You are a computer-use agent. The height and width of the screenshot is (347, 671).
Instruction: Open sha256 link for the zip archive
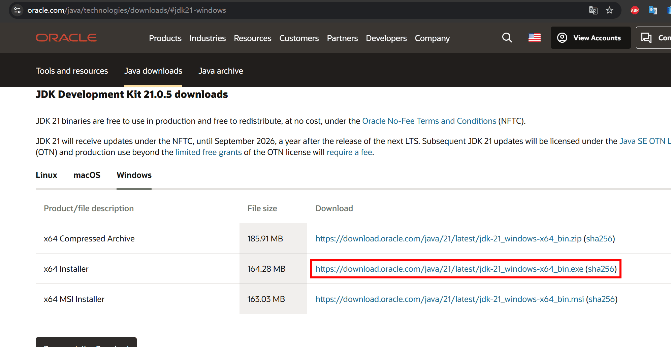pos(599,239)
